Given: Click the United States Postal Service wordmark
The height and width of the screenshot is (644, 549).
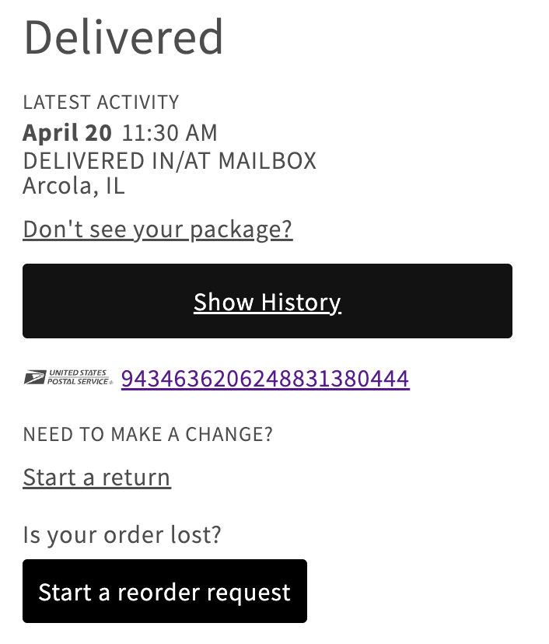Looking at the screenshot, I should [x=80, y=378].
